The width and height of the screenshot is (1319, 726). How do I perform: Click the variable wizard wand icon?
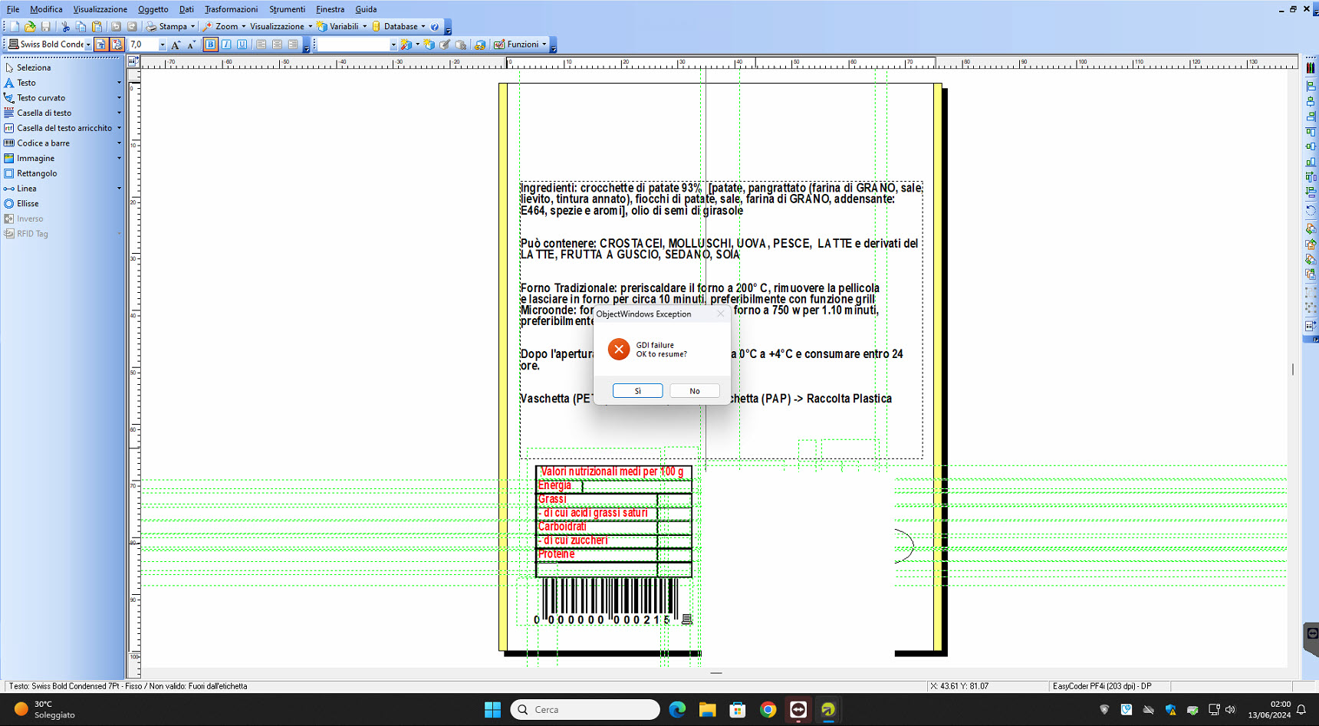406,44
